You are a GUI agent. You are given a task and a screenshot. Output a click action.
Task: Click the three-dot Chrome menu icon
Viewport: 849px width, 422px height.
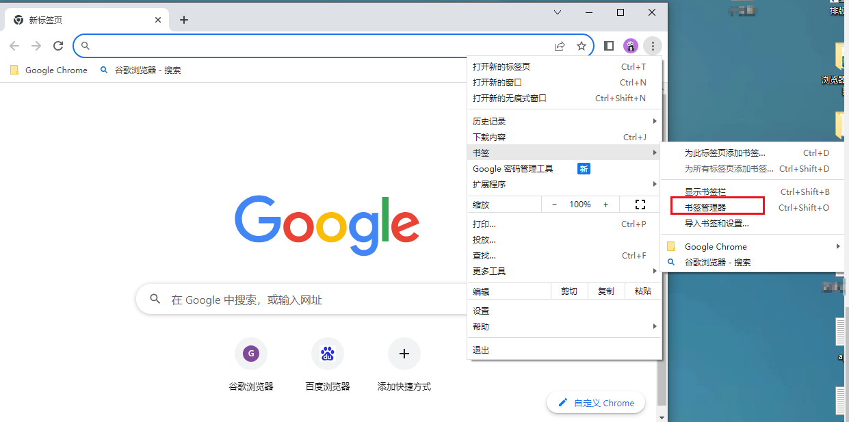pyautogui.click(x=653, y=46)
